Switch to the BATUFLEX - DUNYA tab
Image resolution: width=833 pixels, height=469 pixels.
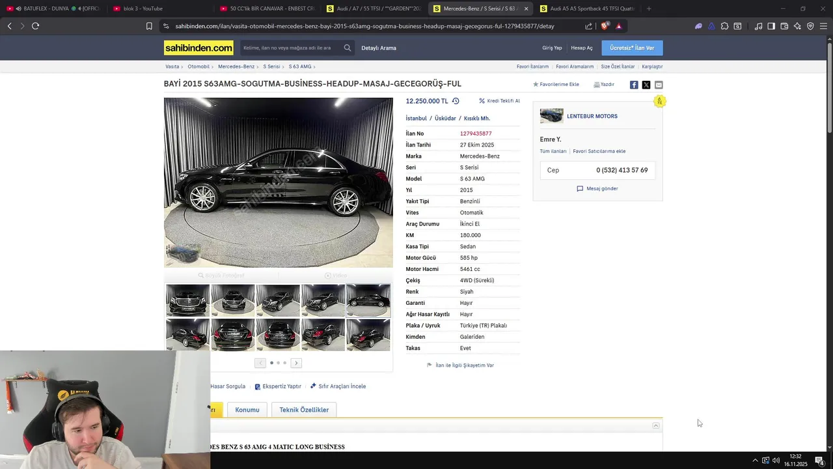click(53, 8)
